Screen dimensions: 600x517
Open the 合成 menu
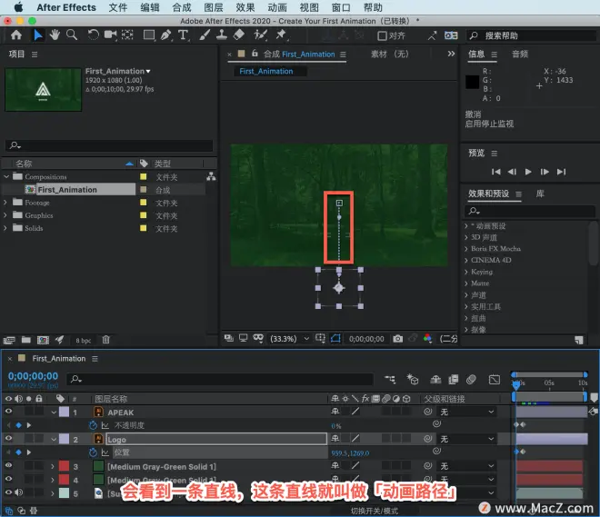click(x=182, y=7)
